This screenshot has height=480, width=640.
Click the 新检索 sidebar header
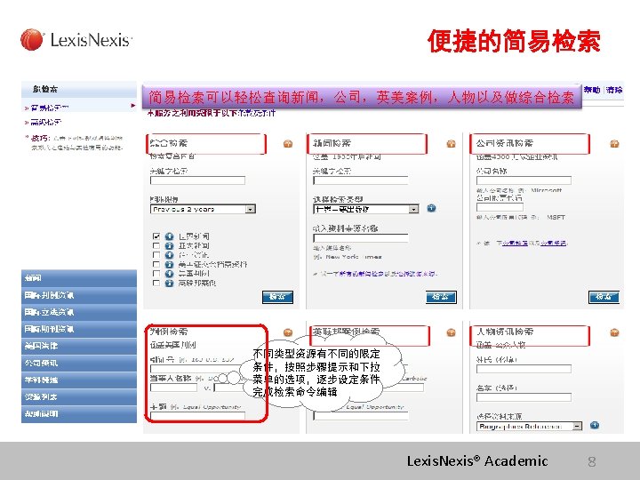79,89
